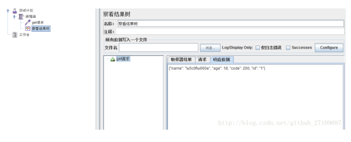This screenshot has width=351, height=142.
Task: Collapse the 线程组 tree node
Action: (14, 17)
